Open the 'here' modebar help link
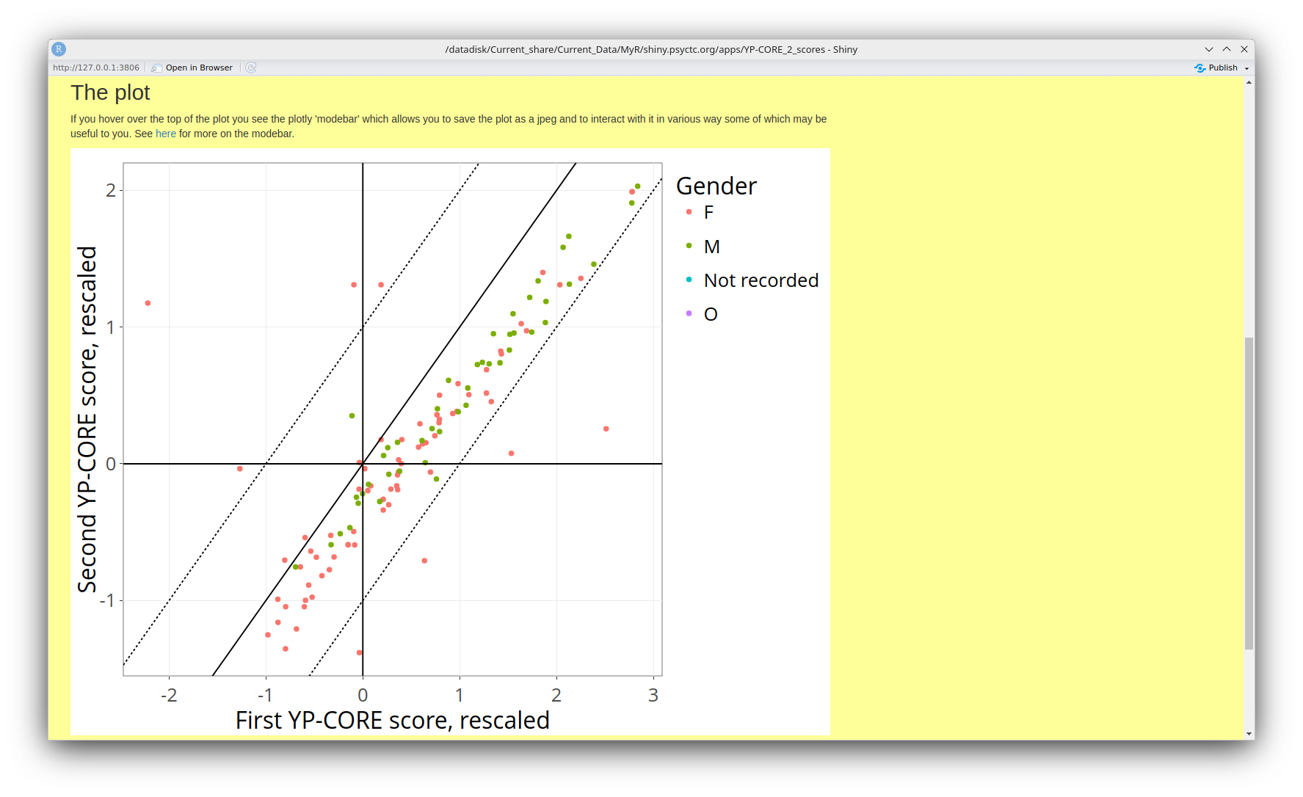Viewport: 1303px width, 797px height. pyautogui.click(x=165, y=134)
